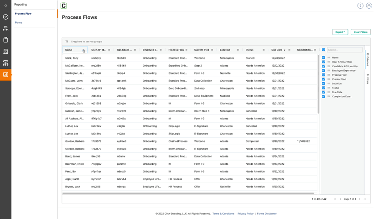389x219 pixels.
Task: Switch to the Filters side tab
Action: (x=368, y=79)
